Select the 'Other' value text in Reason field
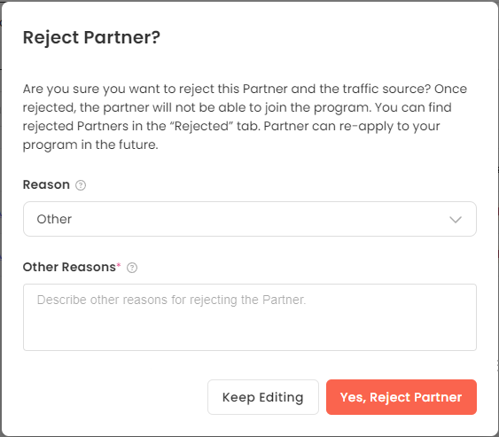The width and height of the screenshot is (499, 437). pos(54,219)
